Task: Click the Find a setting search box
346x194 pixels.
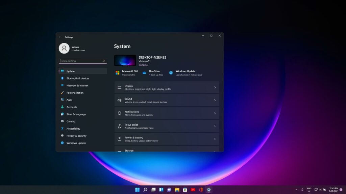Action: (x=82, y=61)
